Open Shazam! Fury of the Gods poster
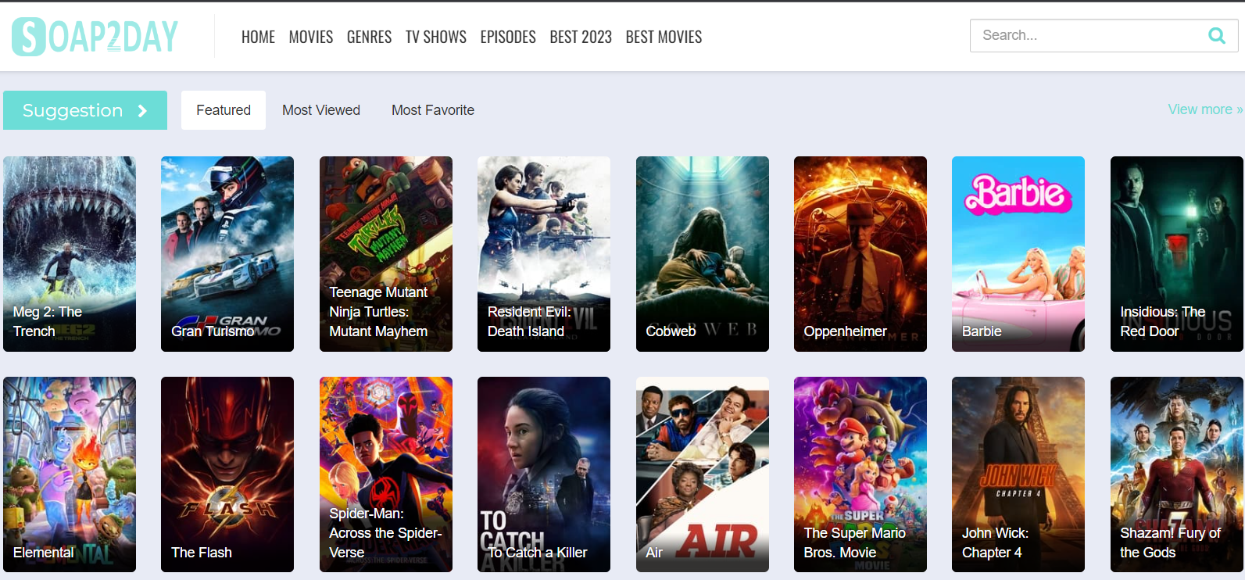The width and height of the screenshot is (1245, 580). [1177, 474]
